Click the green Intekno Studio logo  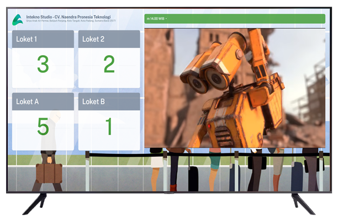coord(18,20)
